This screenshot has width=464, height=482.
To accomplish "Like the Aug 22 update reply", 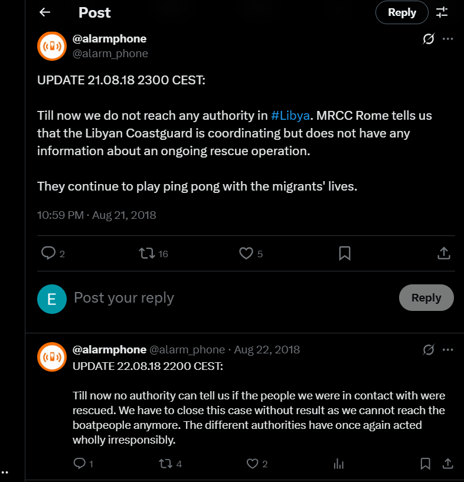I will pyautogui.click(x=253, y=464).
